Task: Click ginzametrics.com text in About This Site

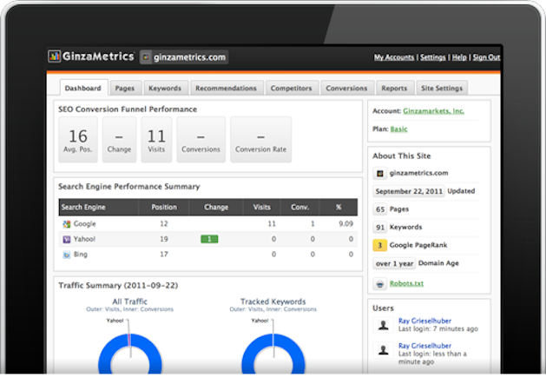Action: [418, 173]
